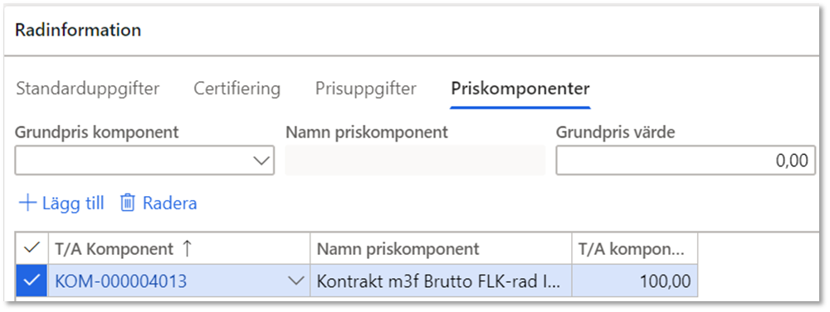Viewport: 830px width, 312px height.
Task: Click the sort arrow on T/A Komponent
Action: [186, 248]
